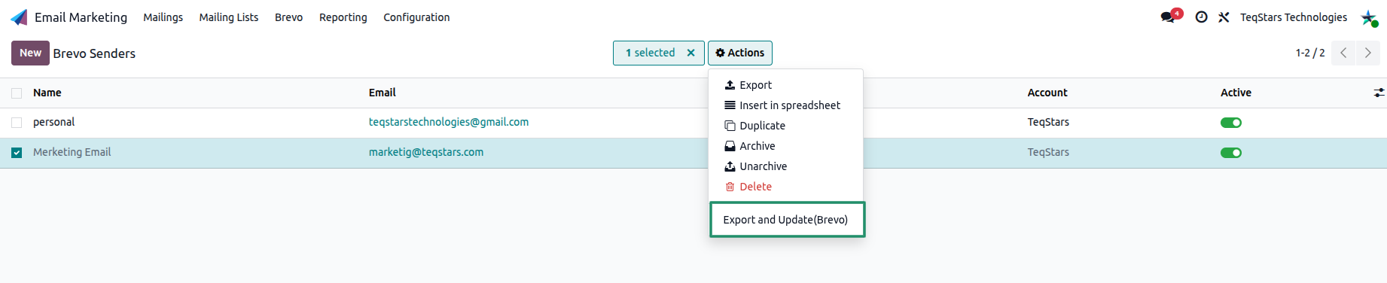The image size is (1387, 283).
Task: Sort by the Name column header
Action: click(x=47, y=93)
